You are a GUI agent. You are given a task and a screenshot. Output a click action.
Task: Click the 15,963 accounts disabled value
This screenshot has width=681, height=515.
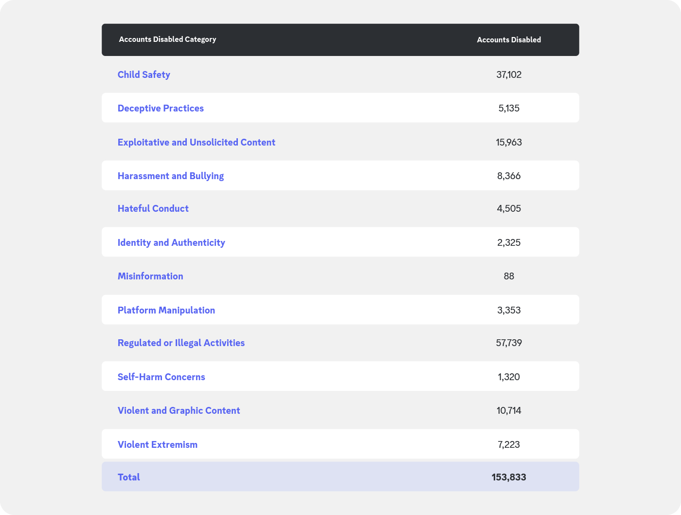click(509, 142)
